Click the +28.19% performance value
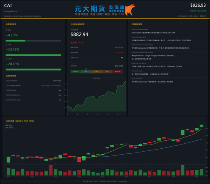The image size is (210, 184). (13, 64)
